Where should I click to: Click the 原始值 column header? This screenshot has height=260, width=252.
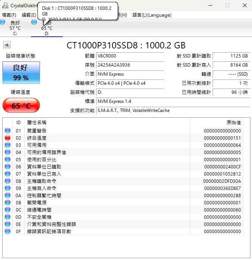tap(216, 123)
